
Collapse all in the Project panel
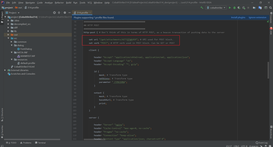click(59, 13)
